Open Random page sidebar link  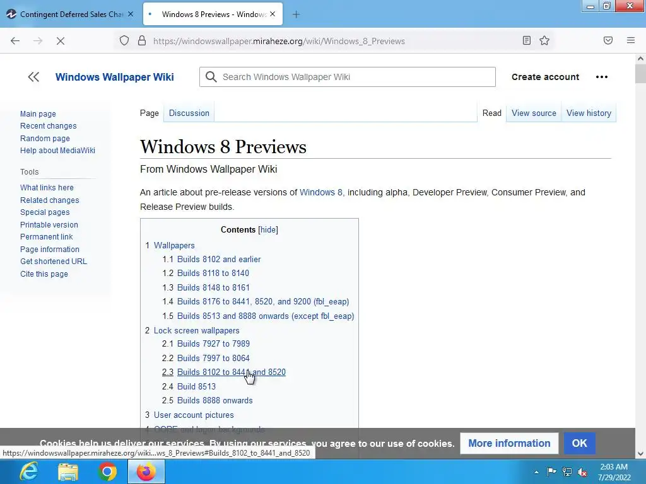(x=45, y=138)
